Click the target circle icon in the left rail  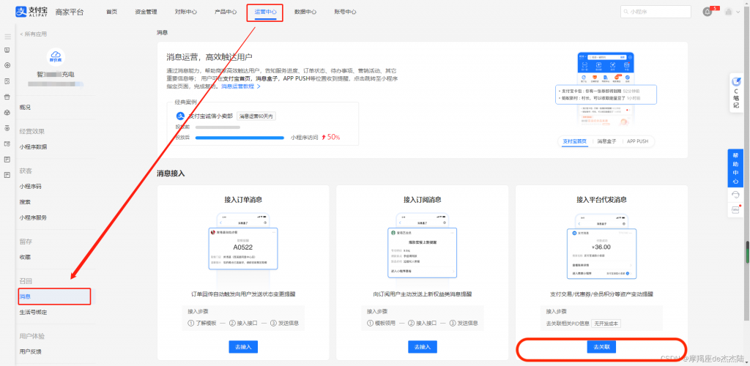pyautogui.click(x=7, y=65)
